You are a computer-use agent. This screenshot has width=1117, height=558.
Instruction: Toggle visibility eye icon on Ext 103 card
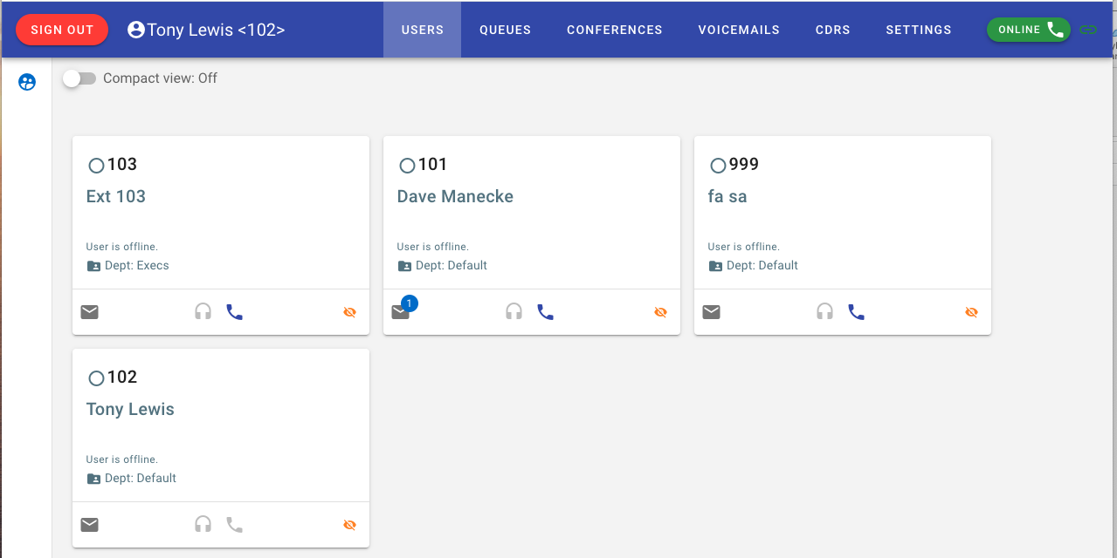pos(350,312)
